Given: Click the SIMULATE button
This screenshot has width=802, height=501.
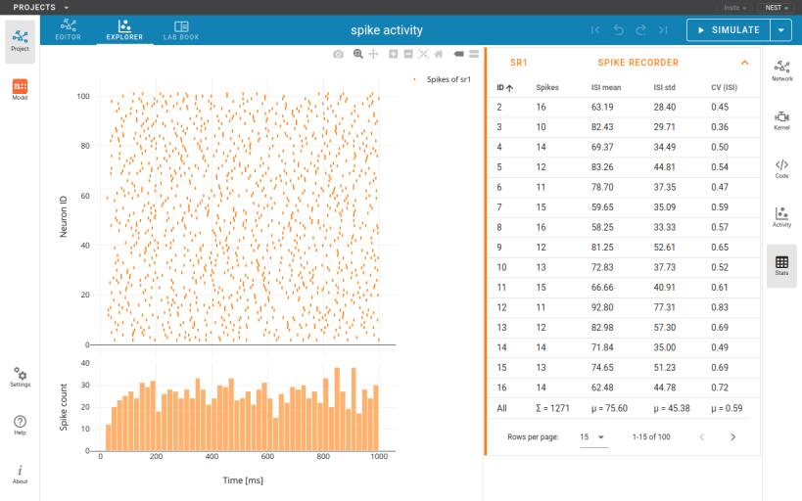Looking at the screenshot, I should [x=729, y=30].
